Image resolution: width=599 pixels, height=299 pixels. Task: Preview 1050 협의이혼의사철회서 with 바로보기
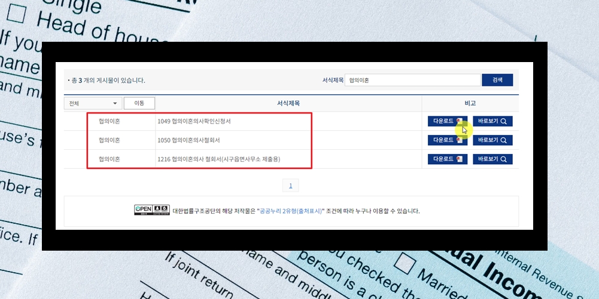(492, 140)
